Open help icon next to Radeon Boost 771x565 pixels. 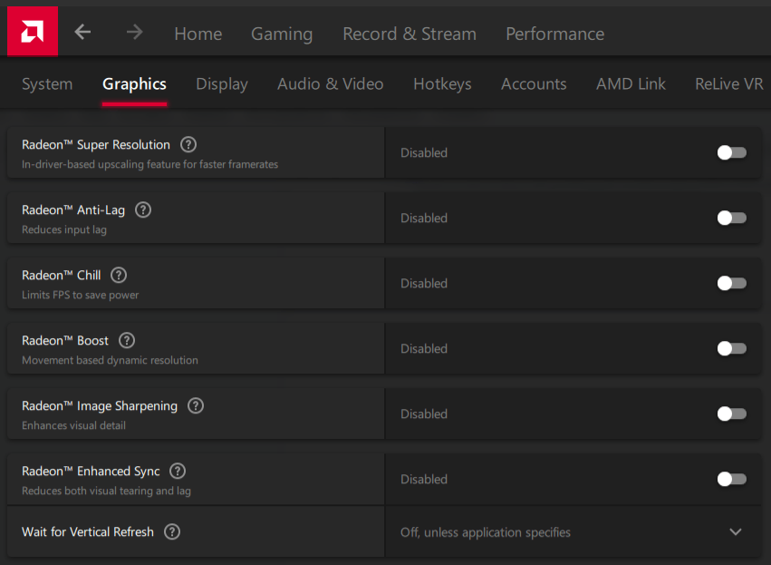(x=127, y=341)
